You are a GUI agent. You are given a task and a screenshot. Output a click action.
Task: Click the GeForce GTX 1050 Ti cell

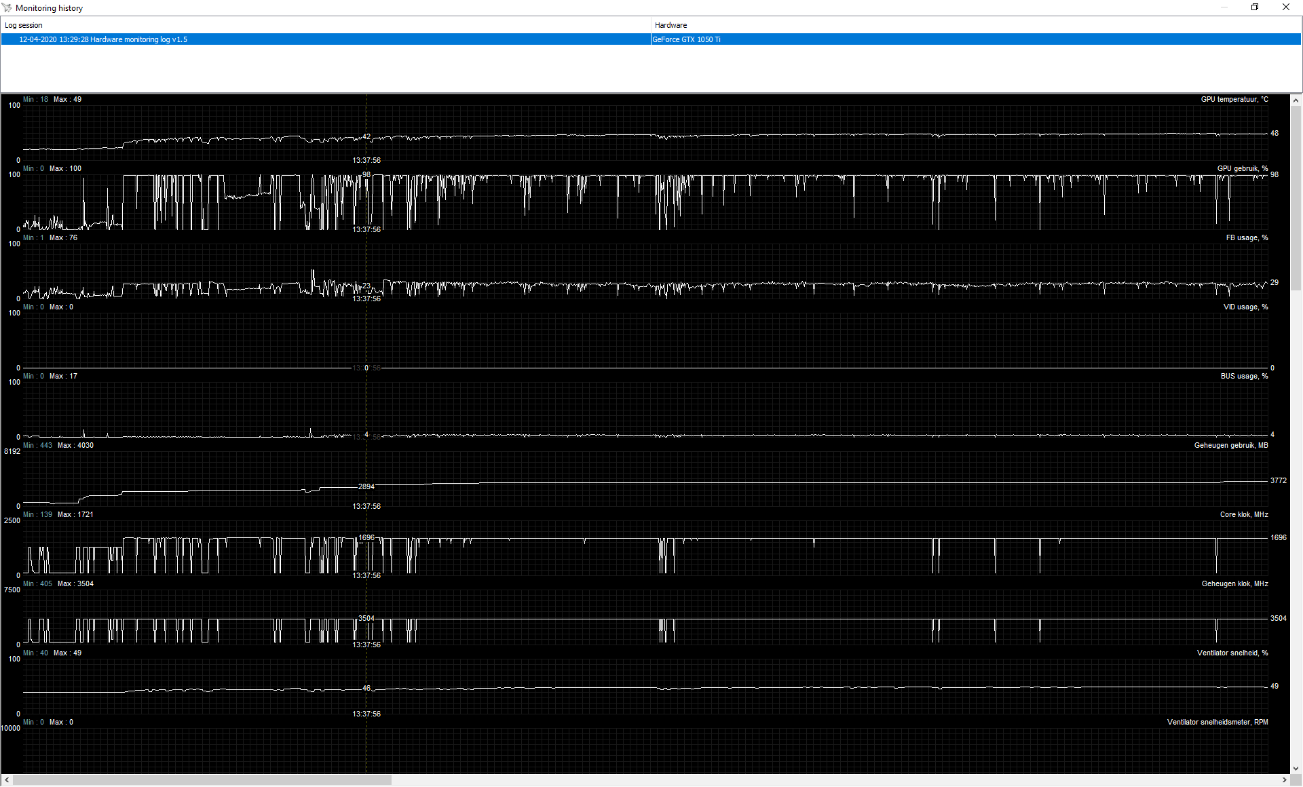(687, 39)
